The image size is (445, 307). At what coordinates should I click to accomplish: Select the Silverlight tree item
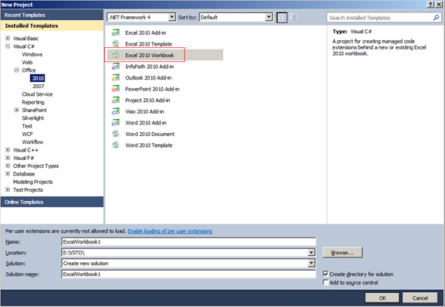click(33, 118)
